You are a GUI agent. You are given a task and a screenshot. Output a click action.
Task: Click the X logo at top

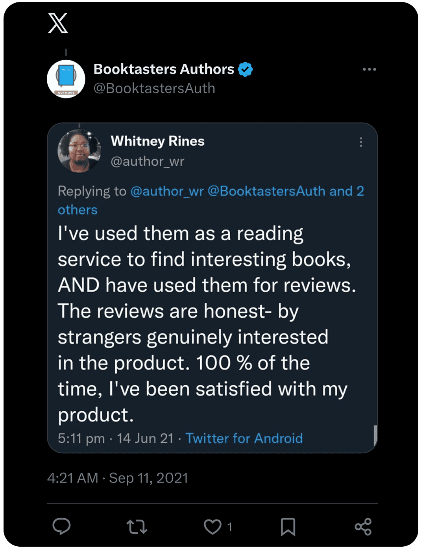click(x=58, y=23)
